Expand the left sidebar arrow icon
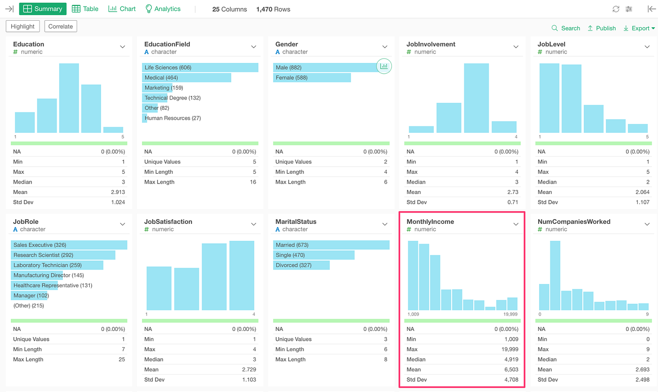 click(x=9, y=9)
